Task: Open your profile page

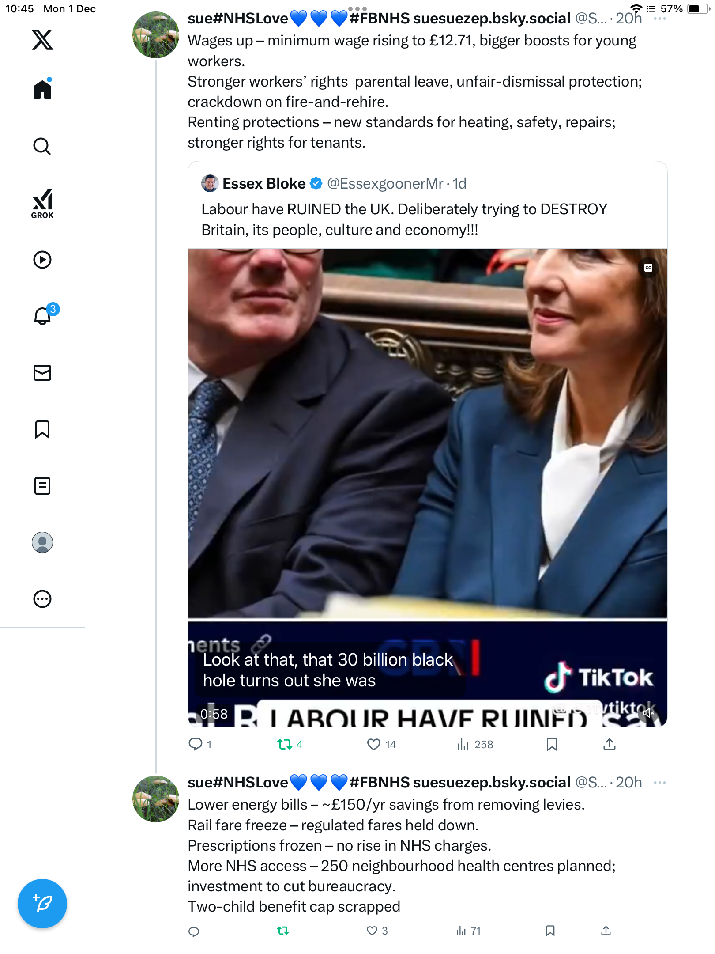Action: (42, 542)
